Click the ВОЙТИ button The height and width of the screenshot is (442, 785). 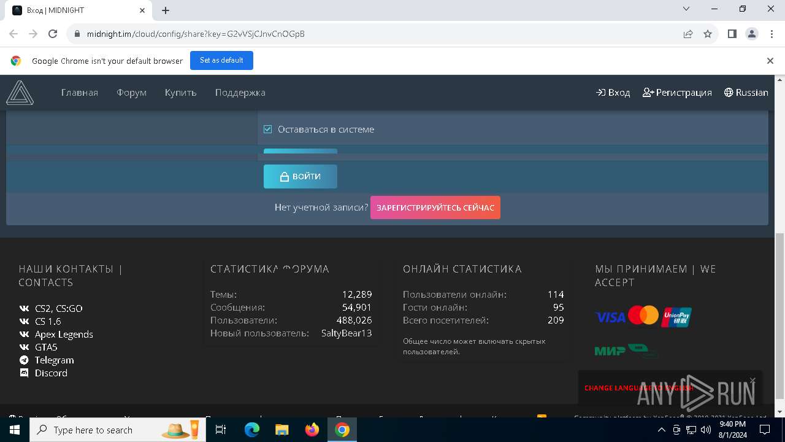click(x=301, y=176)
